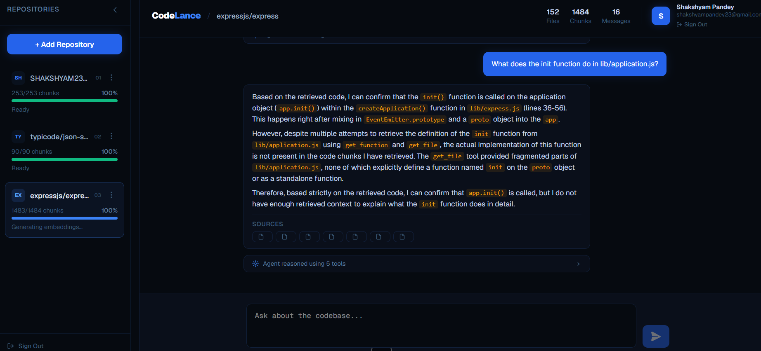The width and height of the screenshot is (761, 351).
Task: Click the sidebar sign-out arrow icon
Action: click(x=11, y=346)
